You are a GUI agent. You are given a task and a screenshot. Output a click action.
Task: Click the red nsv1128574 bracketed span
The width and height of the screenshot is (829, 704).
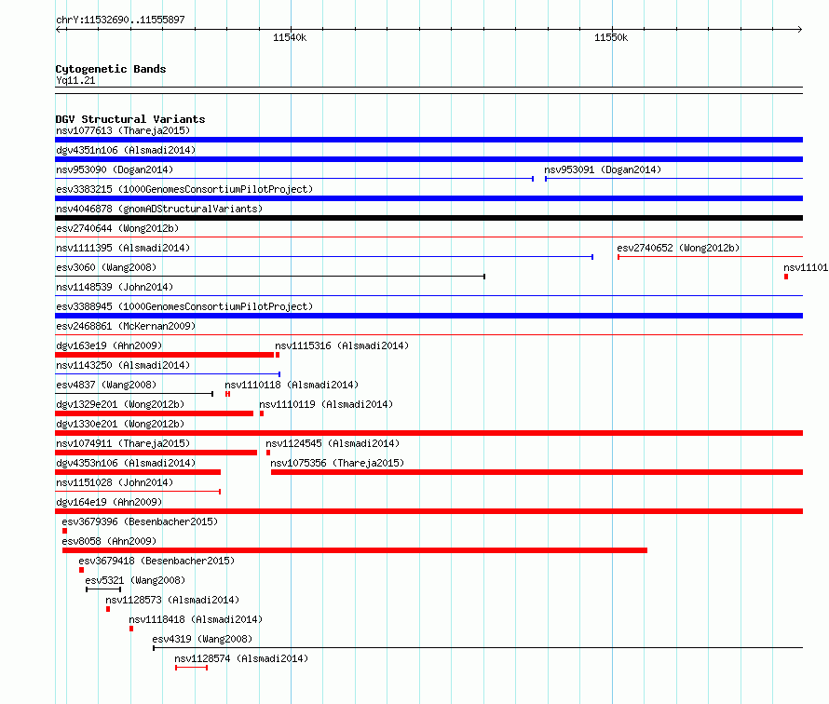pyautogui.click(x=191, y=668)
